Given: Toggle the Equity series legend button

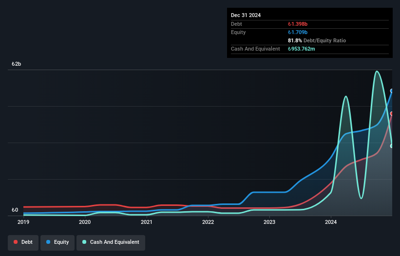Looking at the screenshot, I should click(x=57, y=242).
